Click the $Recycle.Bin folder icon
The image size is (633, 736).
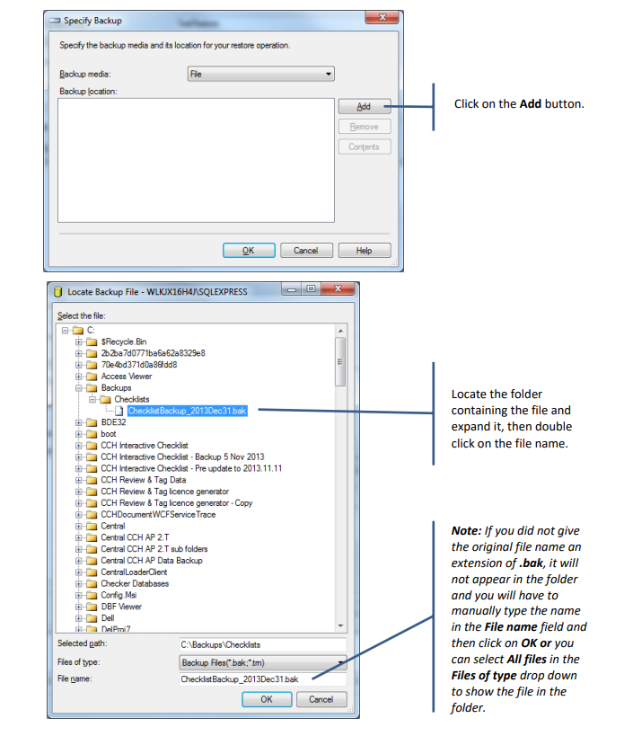tap(92, 341)
